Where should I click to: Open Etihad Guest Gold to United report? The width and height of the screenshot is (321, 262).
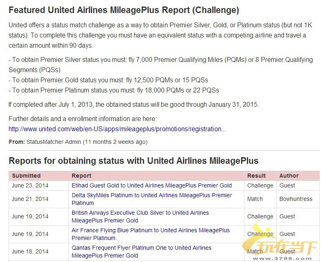point(152,185)
